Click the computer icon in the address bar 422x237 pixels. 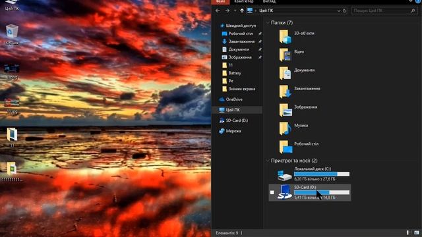(x=250, y=11)
